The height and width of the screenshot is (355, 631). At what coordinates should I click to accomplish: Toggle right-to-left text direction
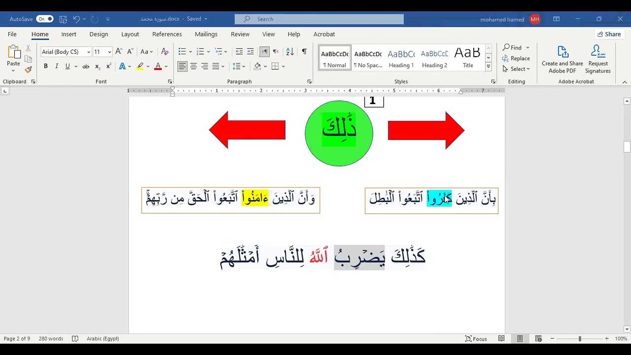click(276, 52)
